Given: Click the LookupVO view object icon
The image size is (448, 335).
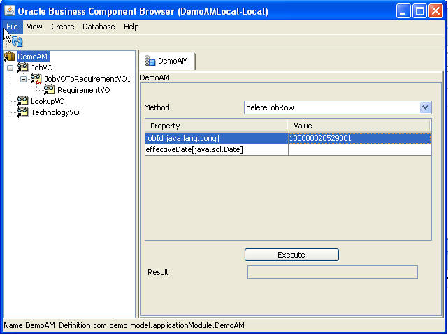Looking at the screenshot, I should pos(22,101).
